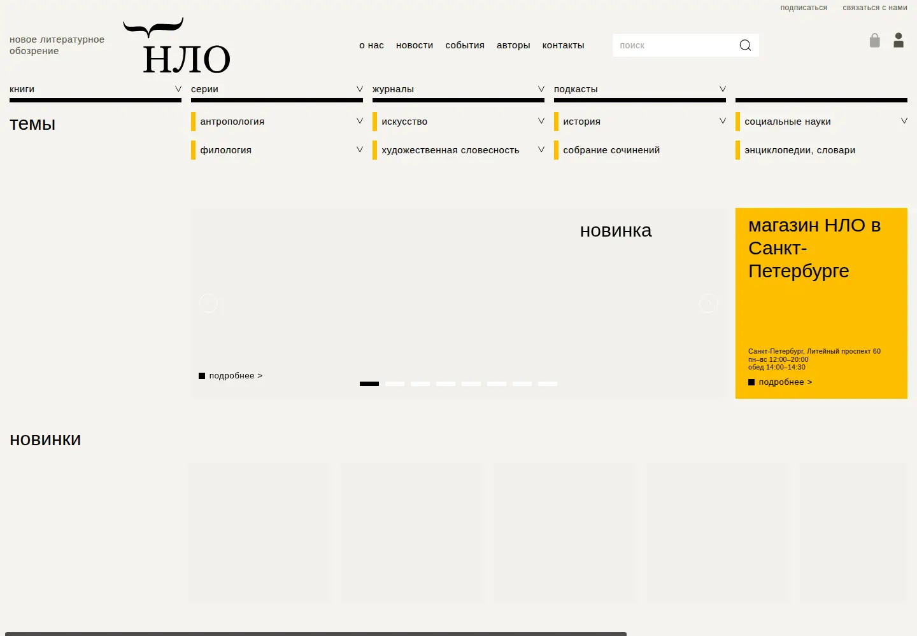The height and width of the screenshot is (636, 917).
Task: Open the first новинки book placeholder
Action: (x=260, y=532)
